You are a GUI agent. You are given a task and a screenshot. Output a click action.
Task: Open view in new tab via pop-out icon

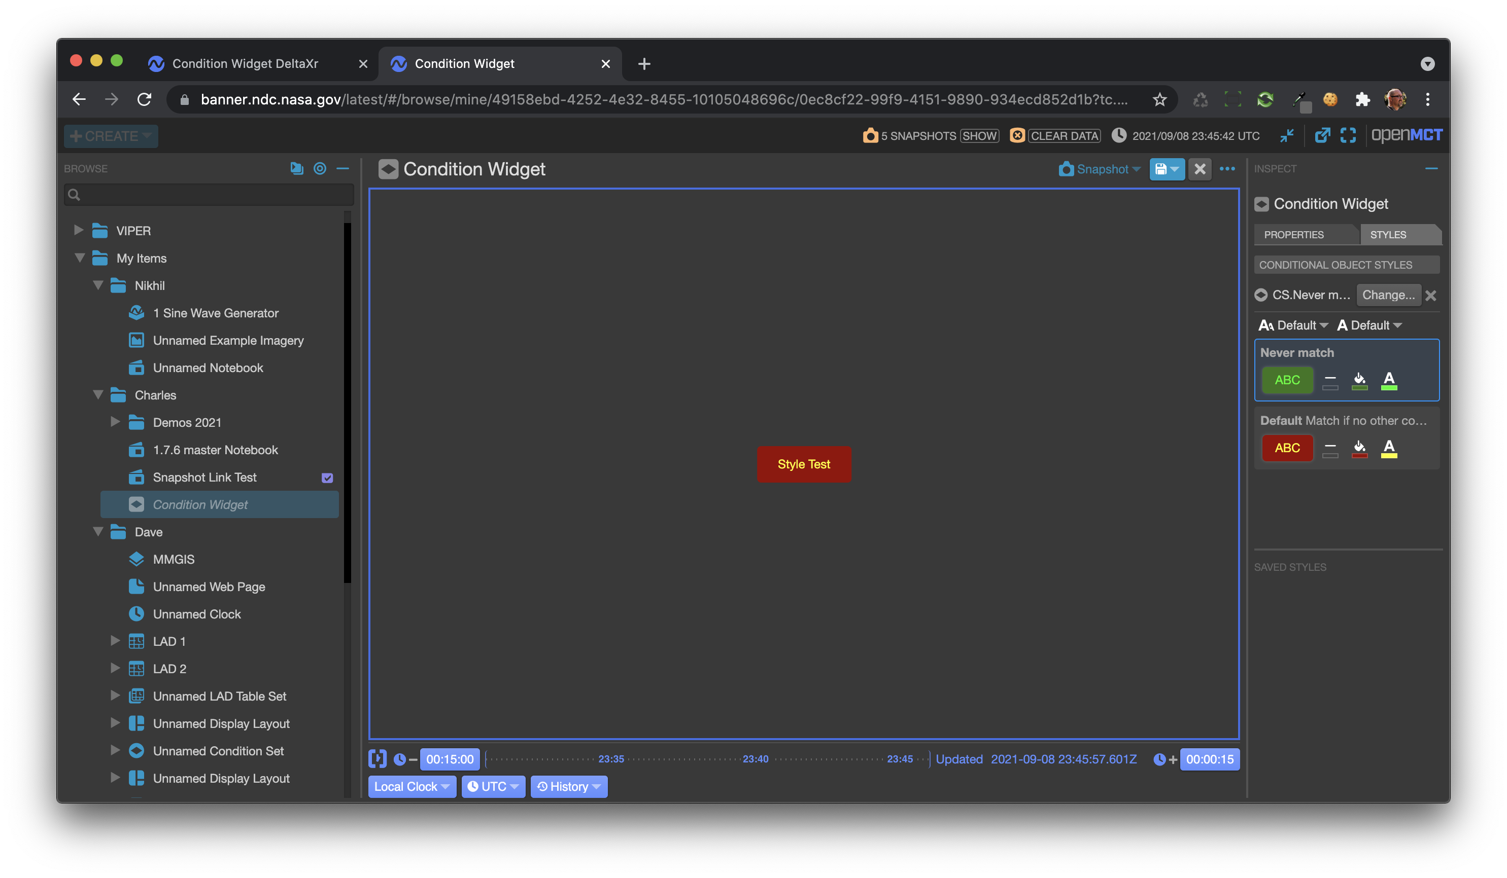point(1322,135)
